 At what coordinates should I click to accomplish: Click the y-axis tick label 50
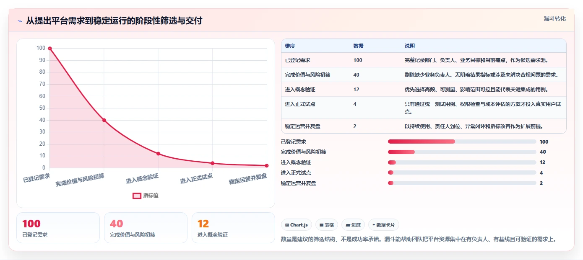[x=42, y=108]
